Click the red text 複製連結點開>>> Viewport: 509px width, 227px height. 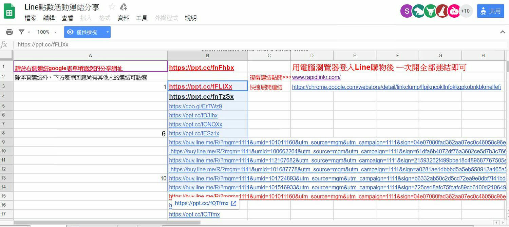click(x=270, y=77)
